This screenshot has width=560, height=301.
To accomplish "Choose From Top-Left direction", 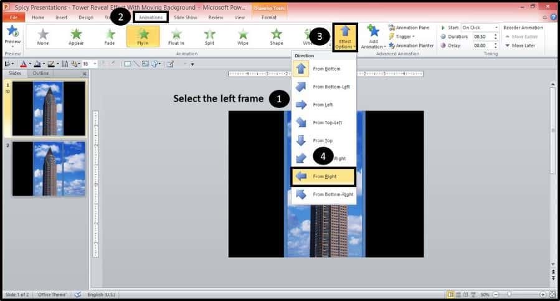I will (x=324, y=122).
